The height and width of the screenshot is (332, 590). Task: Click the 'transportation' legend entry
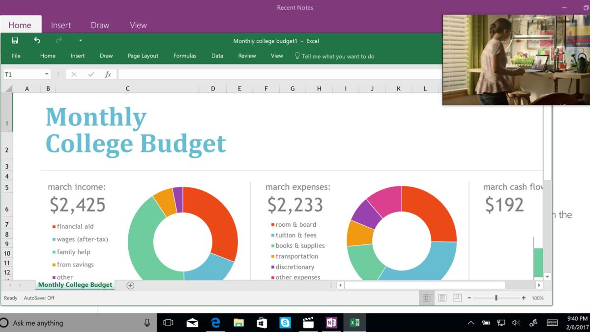[295, 256]
